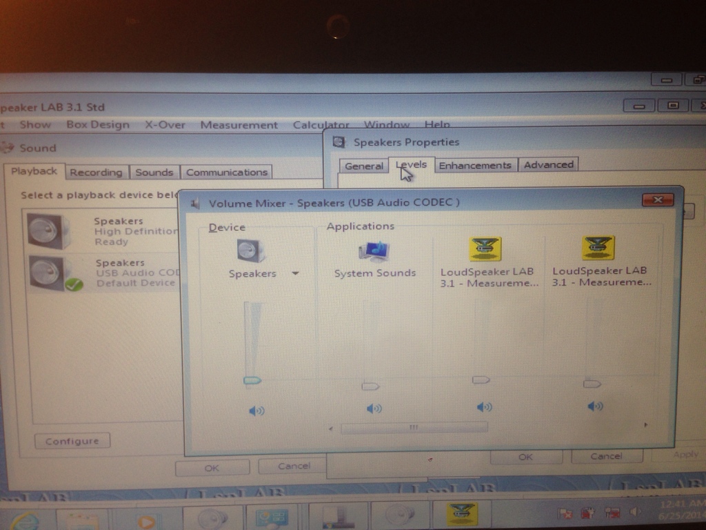The image size is (706, 530).
Task: Switch to Levels tab in Speakers Properties
Action: point(412,165)
